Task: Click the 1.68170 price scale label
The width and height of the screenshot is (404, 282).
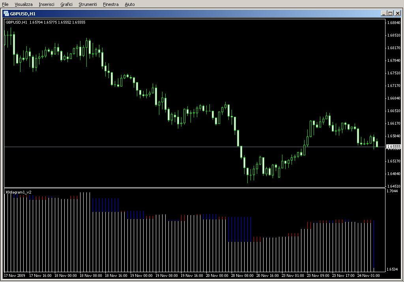Action: 394,48
